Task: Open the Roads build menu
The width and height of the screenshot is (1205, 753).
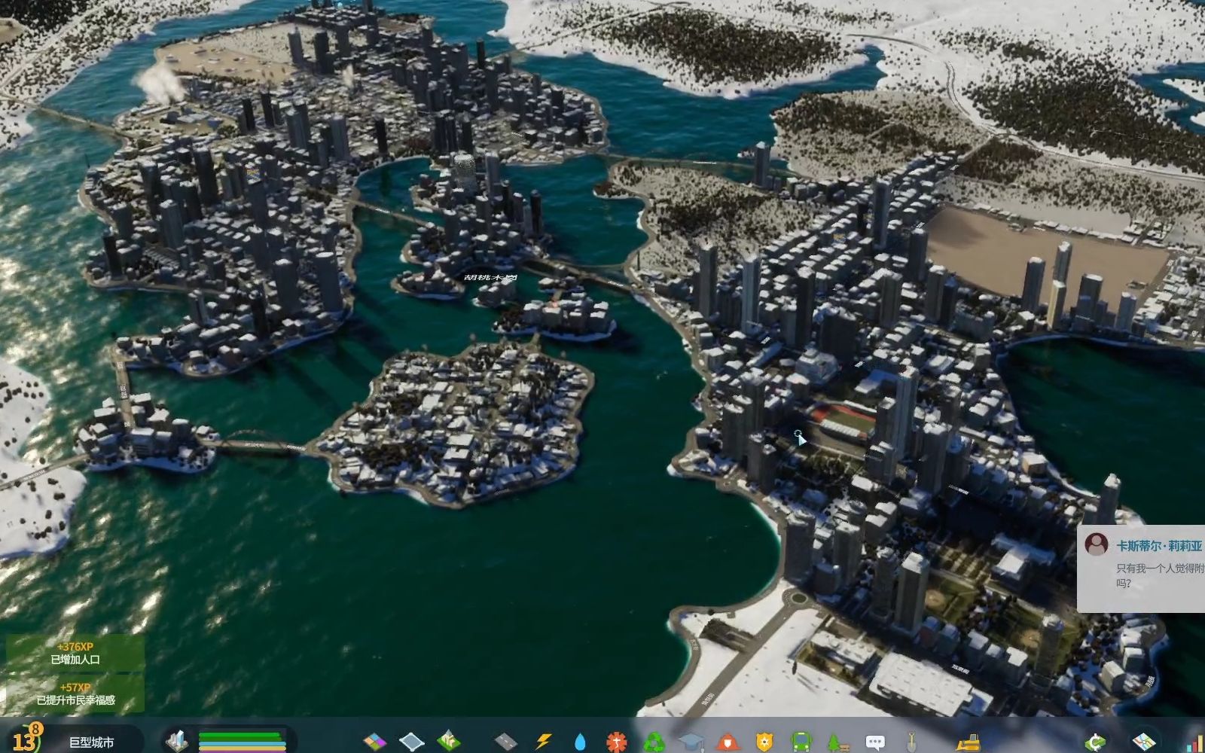Action: tap(505, 741)
